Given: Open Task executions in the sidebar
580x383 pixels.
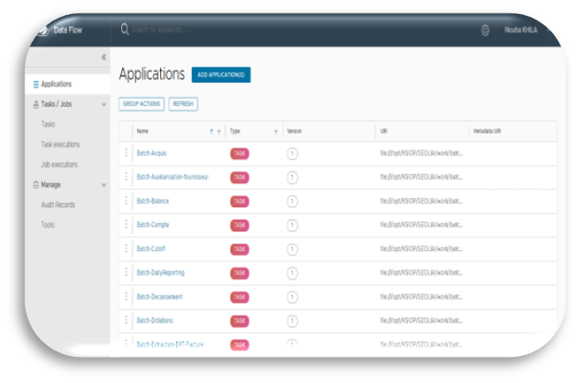Looking at the screenshot, I should tap(61, 144).
